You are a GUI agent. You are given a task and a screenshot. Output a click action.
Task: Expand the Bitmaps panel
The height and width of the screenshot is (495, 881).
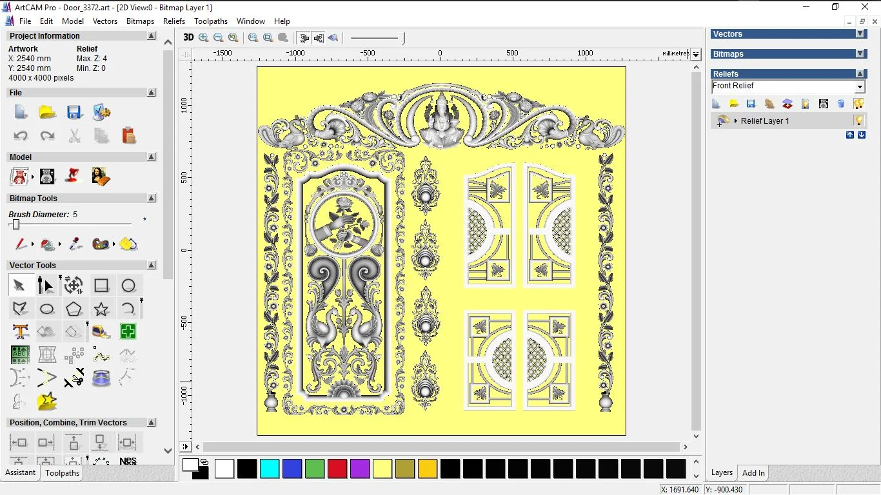860,54
